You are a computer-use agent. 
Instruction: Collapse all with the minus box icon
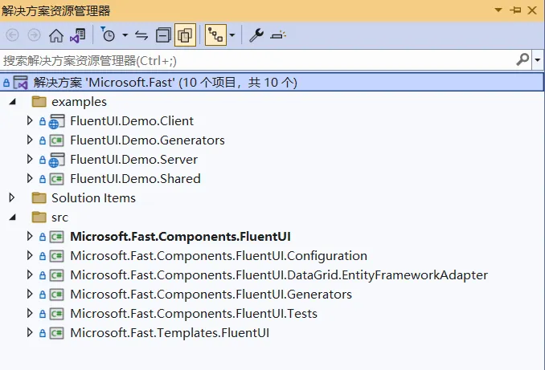tap(163, 35)
